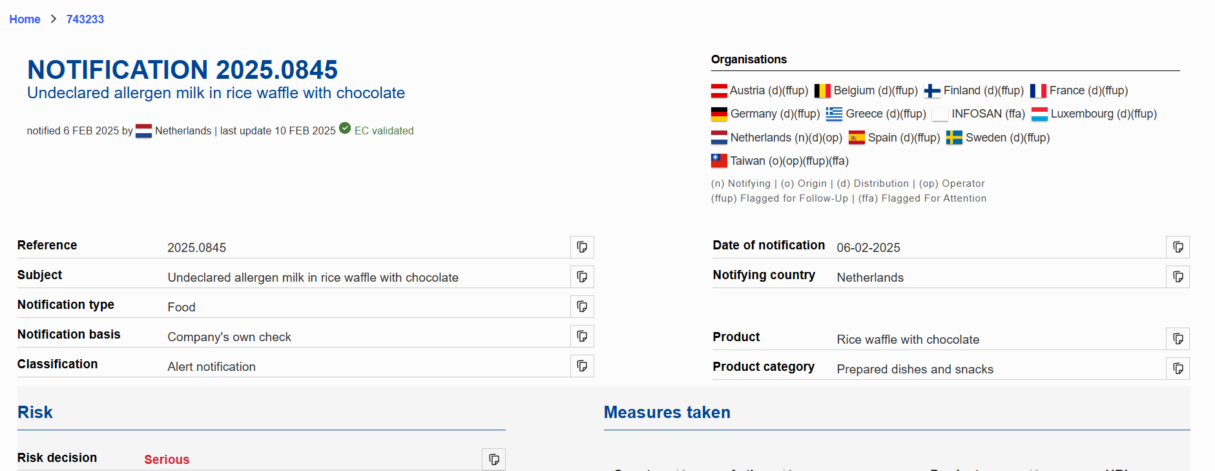Copy the Notification type value
This screenshot has width=1215, height=471.
tap(582, 306)
